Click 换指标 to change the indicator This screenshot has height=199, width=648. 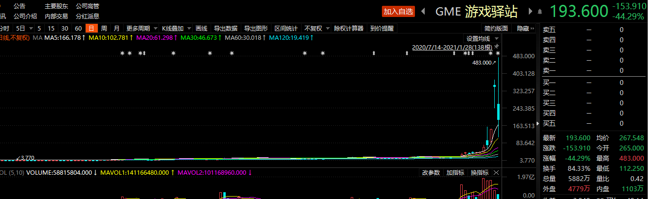tap(480, 173)
